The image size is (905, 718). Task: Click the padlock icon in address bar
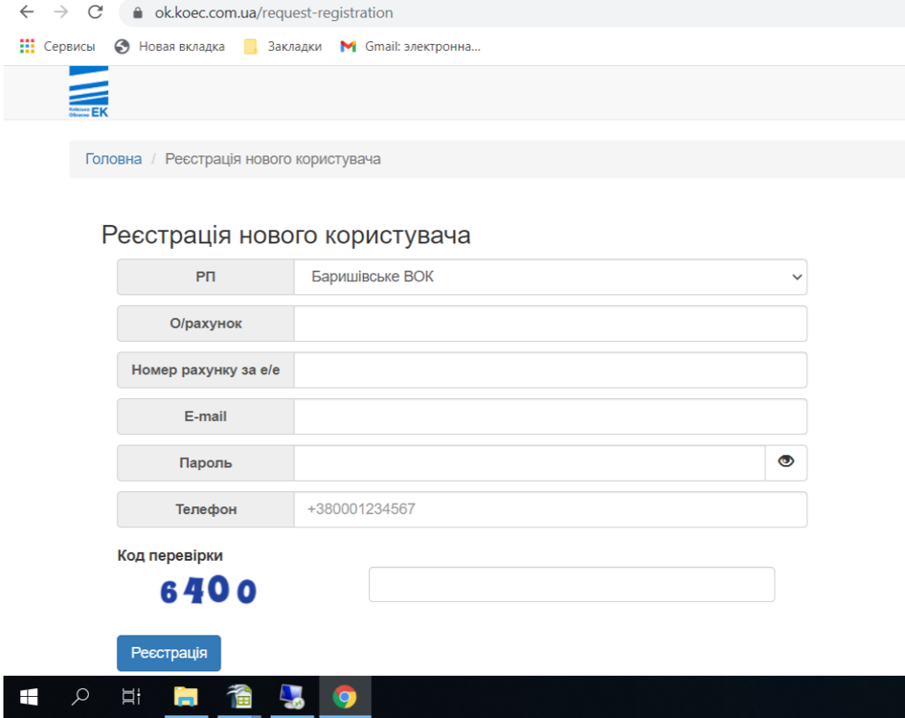click(137, 13)
